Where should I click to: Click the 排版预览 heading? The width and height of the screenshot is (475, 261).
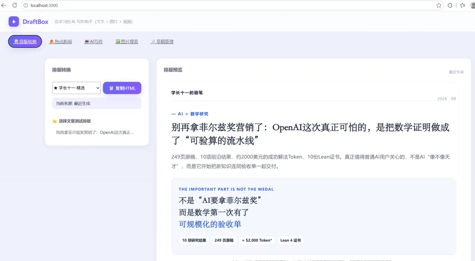(173, 70)
